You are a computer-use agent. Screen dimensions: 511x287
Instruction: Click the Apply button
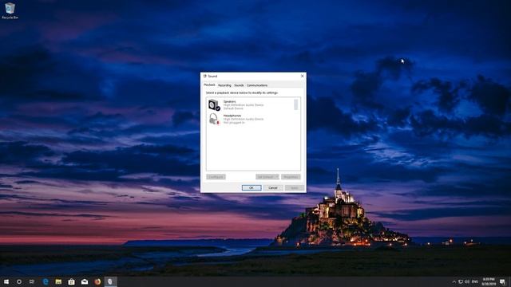coord(295,188)
